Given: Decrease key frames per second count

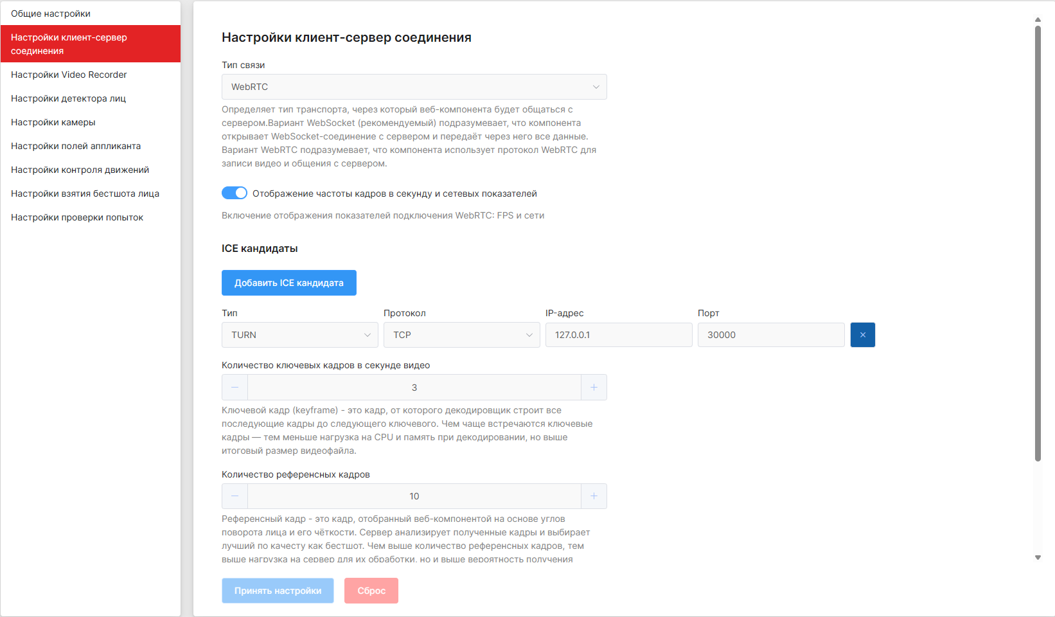Looking at the screenshot, I should [x=235, y=388].
